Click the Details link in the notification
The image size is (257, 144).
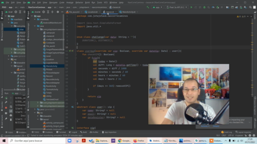pyautogui.click(x=216, y=126)
